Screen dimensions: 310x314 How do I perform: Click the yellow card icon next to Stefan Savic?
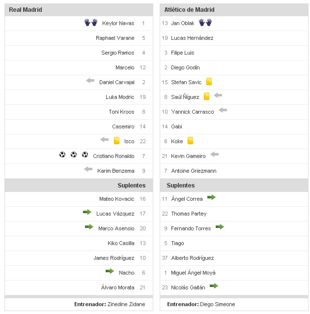tap(209, 82)
